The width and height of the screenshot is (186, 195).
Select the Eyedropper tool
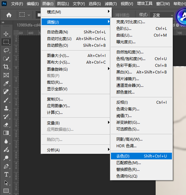click(x=6, y=83)
